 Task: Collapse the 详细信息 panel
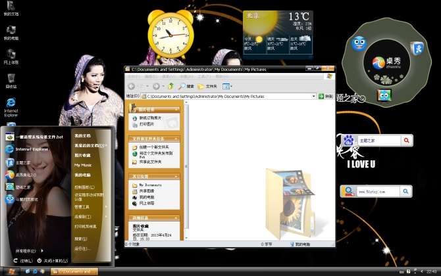(176, 218)
